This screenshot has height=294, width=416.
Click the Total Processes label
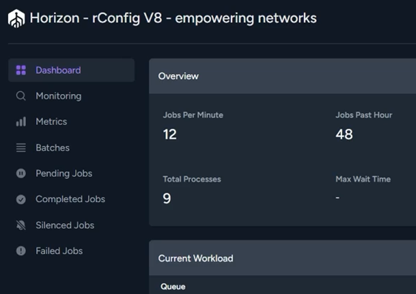pyautogui.click(x=192, y=179)
